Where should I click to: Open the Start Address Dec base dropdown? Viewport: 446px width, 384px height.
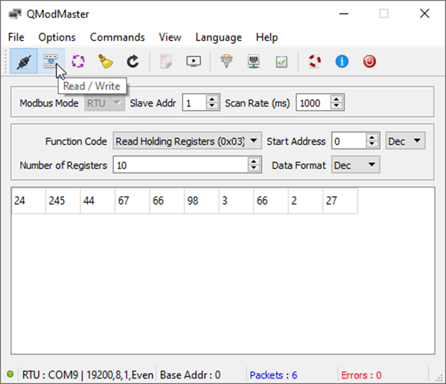tap(406, 141)
